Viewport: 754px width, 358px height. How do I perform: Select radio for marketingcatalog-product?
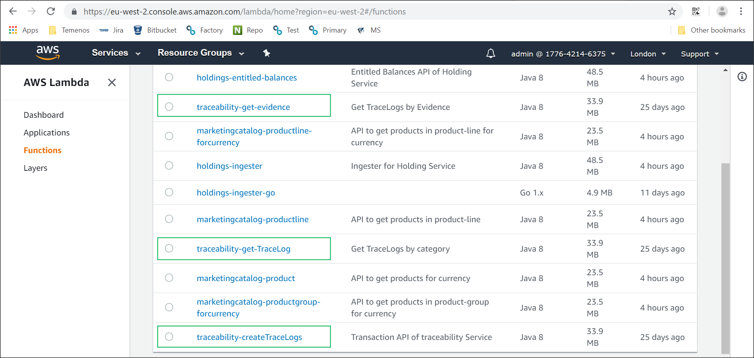tap(169, 278)
